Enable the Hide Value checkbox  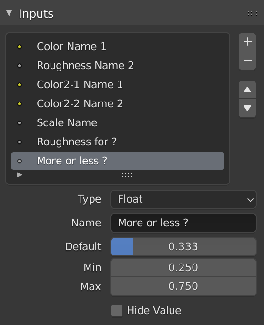click(117, 311)
